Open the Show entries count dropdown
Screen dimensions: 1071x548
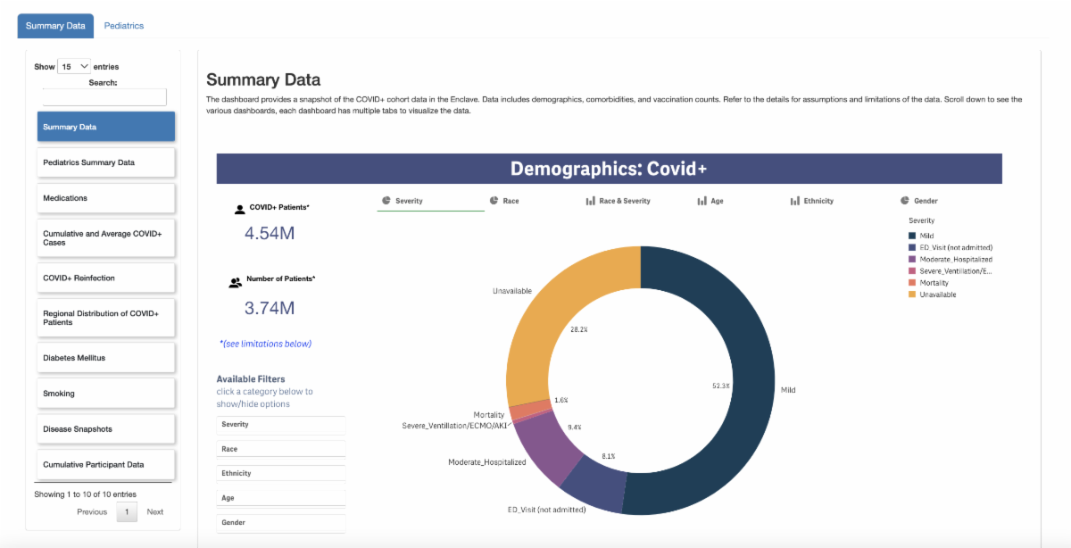pos(74,66)
